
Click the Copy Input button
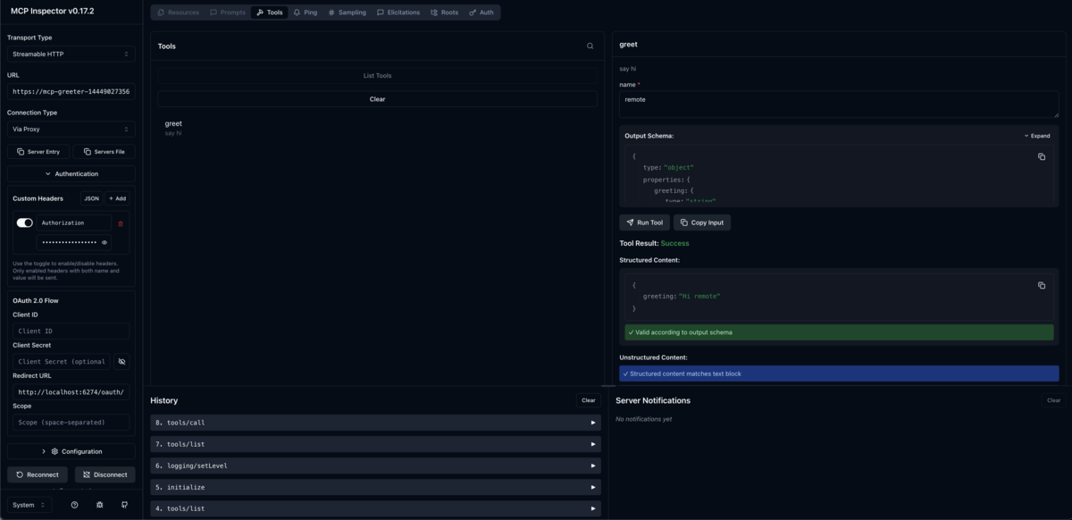(702, 222)
